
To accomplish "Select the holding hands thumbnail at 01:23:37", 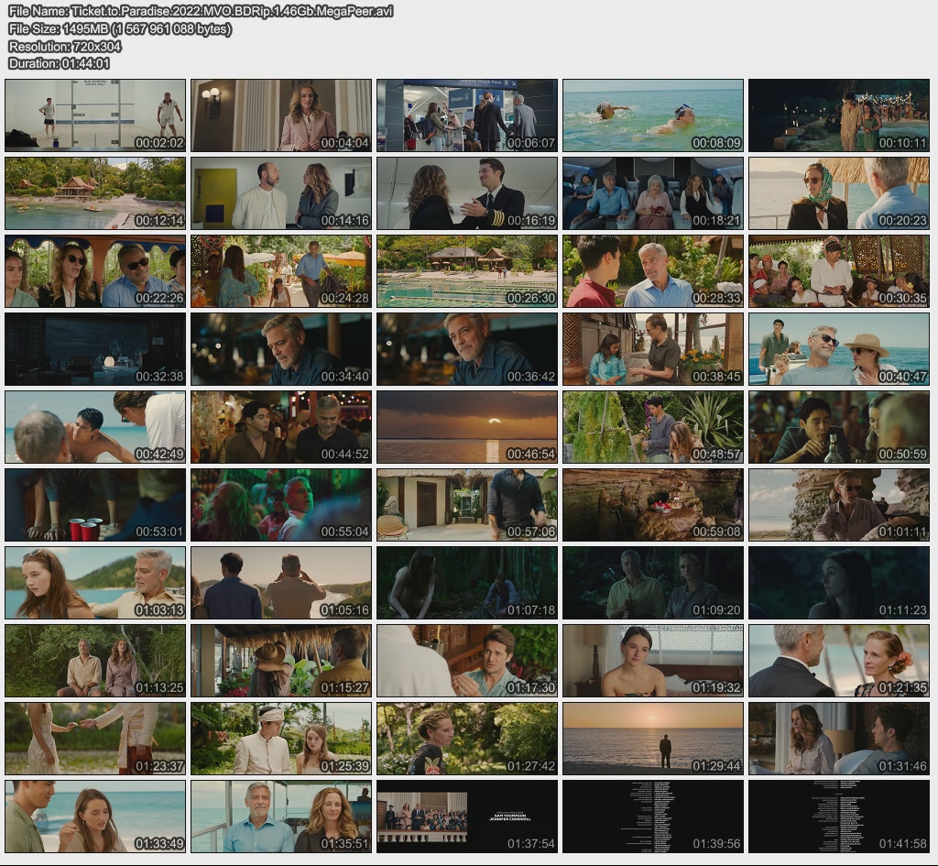I will (x=95, y=739).
